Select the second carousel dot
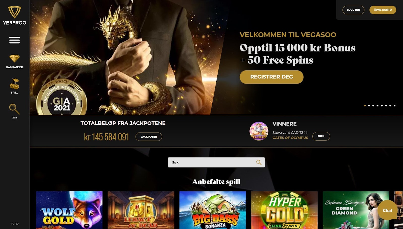This screenshot has height=229, width=403. point(369,105)
